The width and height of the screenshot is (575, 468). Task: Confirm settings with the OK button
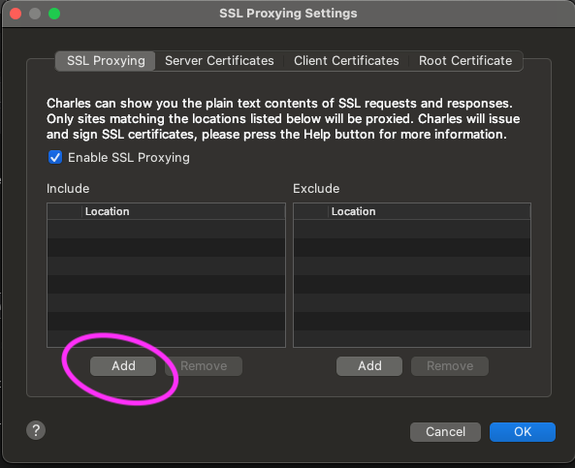523,432
